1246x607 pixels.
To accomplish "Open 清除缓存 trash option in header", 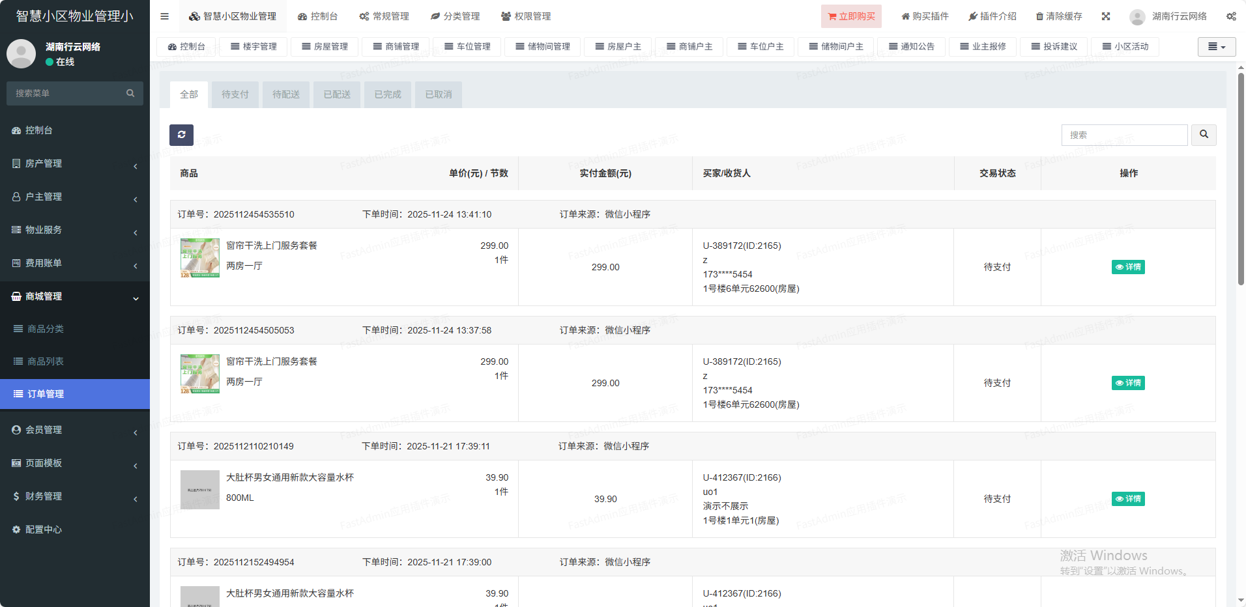I will tap(1059, 16).
